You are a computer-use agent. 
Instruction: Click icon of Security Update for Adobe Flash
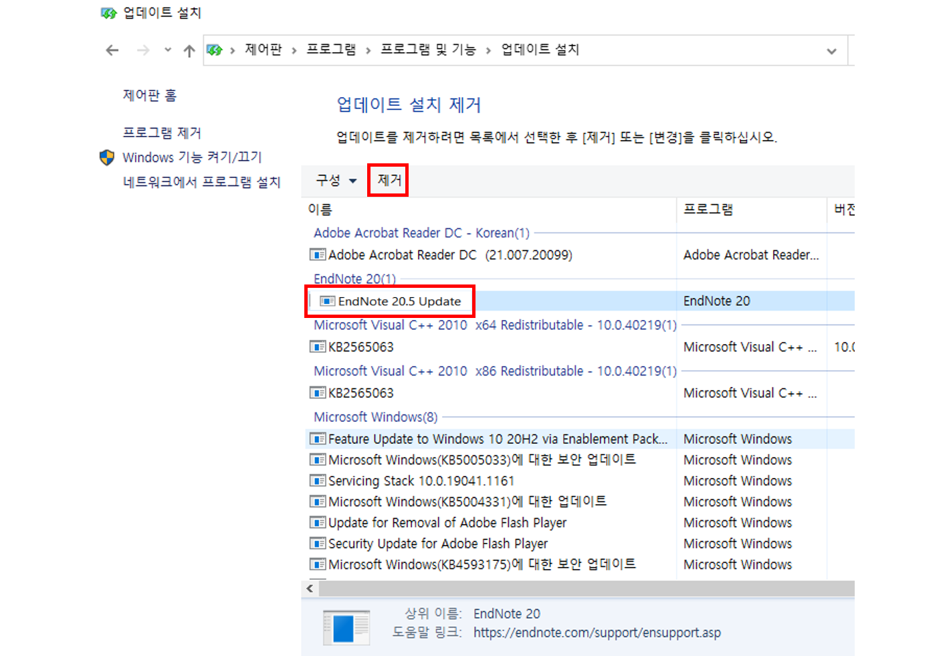click(x=318, y=544)
